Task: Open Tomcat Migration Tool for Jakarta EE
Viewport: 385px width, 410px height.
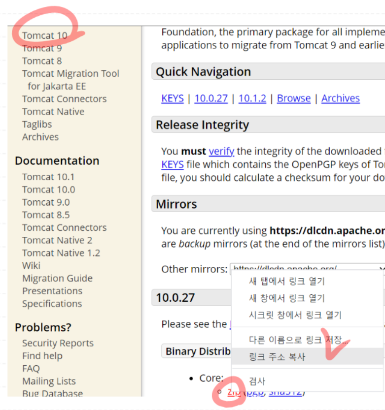Action: click(70, 80)
